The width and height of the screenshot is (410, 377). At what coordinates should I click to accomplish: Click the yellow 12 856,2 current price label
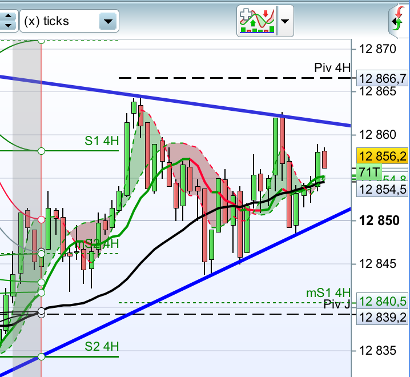[382, 156]
